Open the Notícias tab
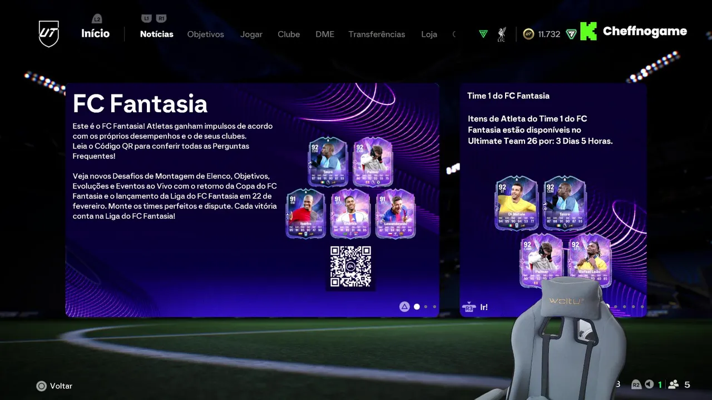This screenshot has width=712, height=400. 156,34
